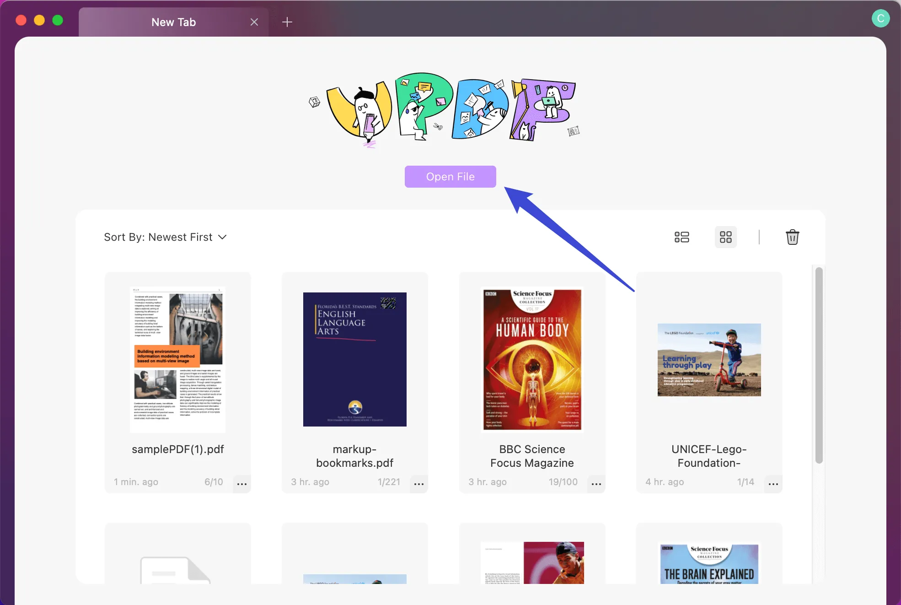
Task: Open the BBC Science Focus Magazine file
Action: (x=532, y=359)
